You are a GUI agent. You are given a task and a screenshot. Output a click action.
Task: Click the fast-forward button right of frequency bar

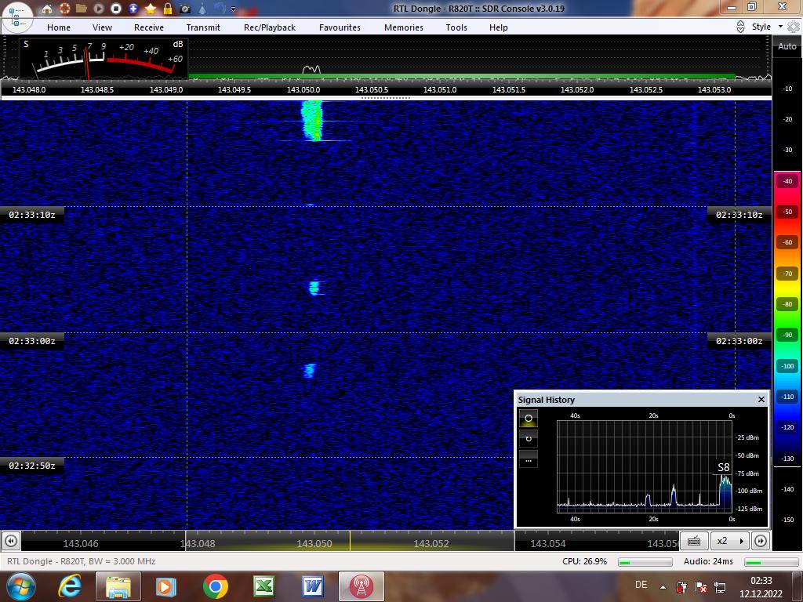pyautogui.click(x=761, y=541)
